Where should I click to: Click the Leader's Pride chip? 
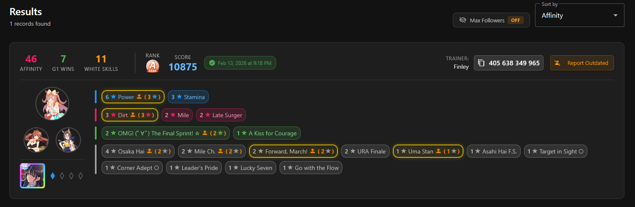pos(194,168)
